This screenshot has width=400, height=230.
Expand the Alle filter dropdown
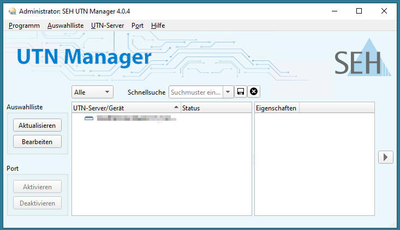click(92, 92)
